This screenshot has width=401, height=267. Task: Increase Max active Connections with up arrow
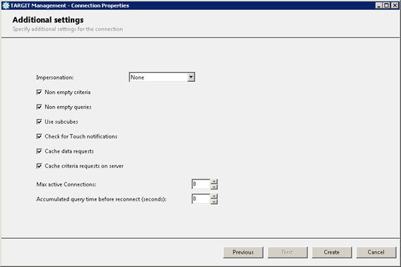pos(214,182)
